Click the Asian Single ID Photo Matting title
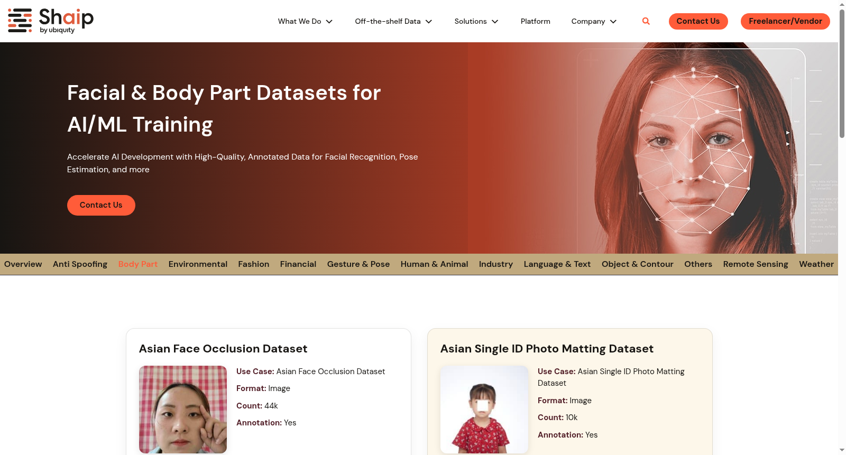846x455 pixels. [547, 349]
